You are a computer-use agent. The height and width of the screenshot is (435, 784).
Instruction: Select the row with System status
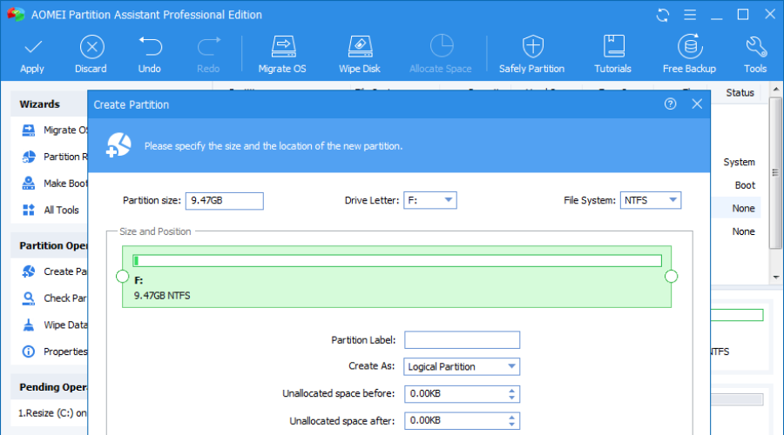pyautogui.click(x=739, y=163)
